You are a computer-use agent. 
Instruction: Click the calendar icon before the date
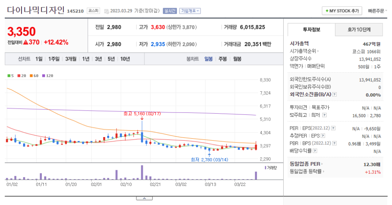click(106, 11)
